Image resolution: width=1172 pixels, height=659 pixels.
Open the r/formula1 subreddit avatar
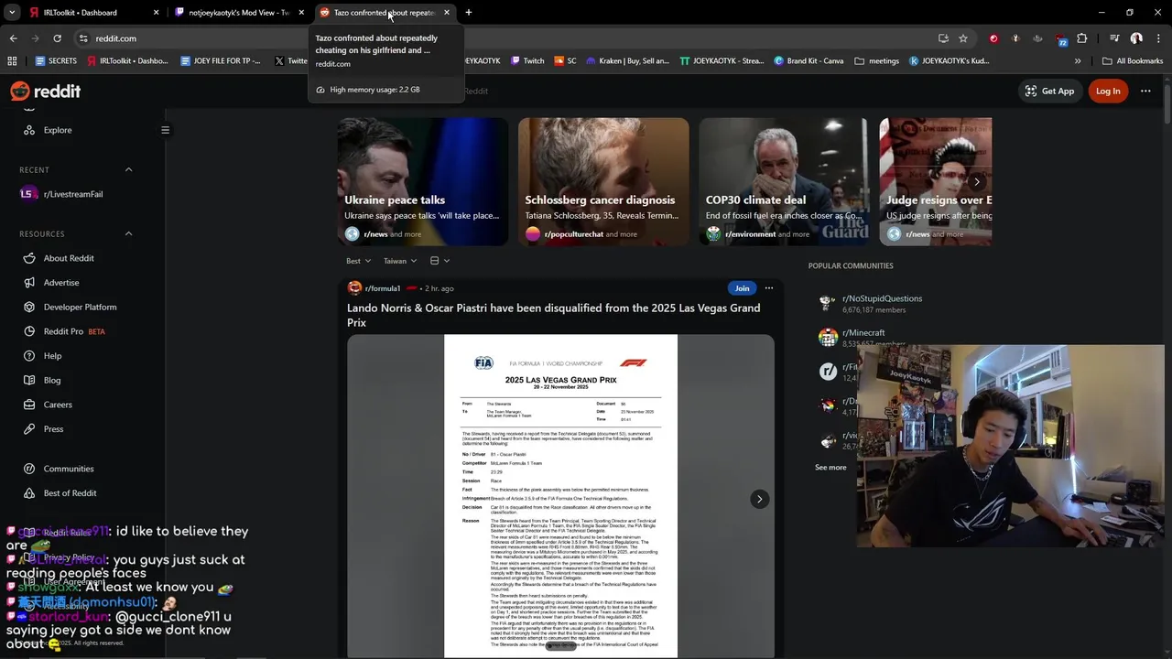tap(354, 288)
